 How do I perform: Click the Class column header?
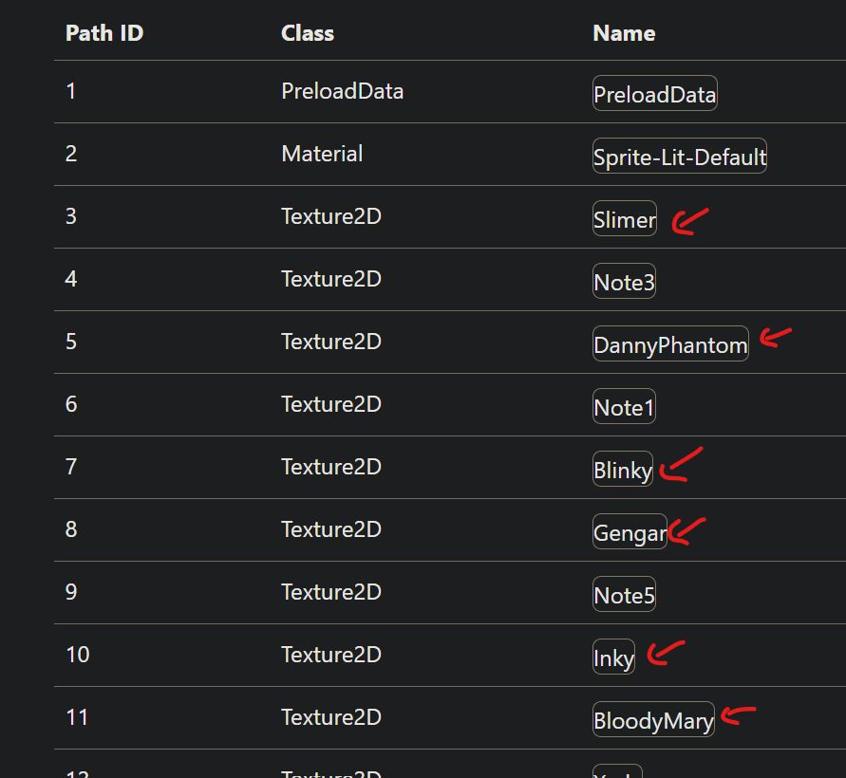pyautogui.click(x=308, y=33)
